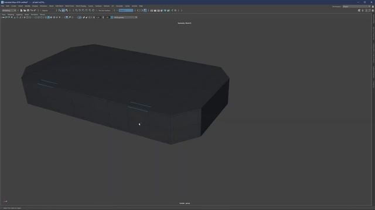Toggle snap to view planes
Screen dimensions: 375x210
[x=90, y=10]
